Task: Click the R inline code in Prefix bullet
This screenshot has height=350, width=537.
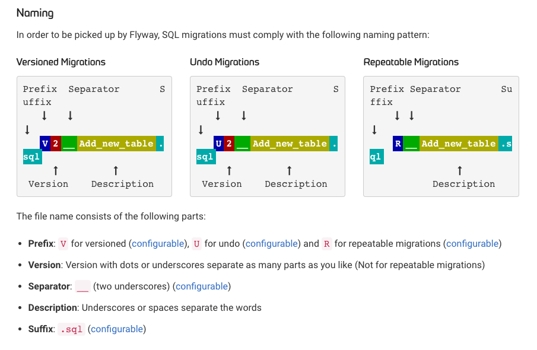Action: coord(327,244)
